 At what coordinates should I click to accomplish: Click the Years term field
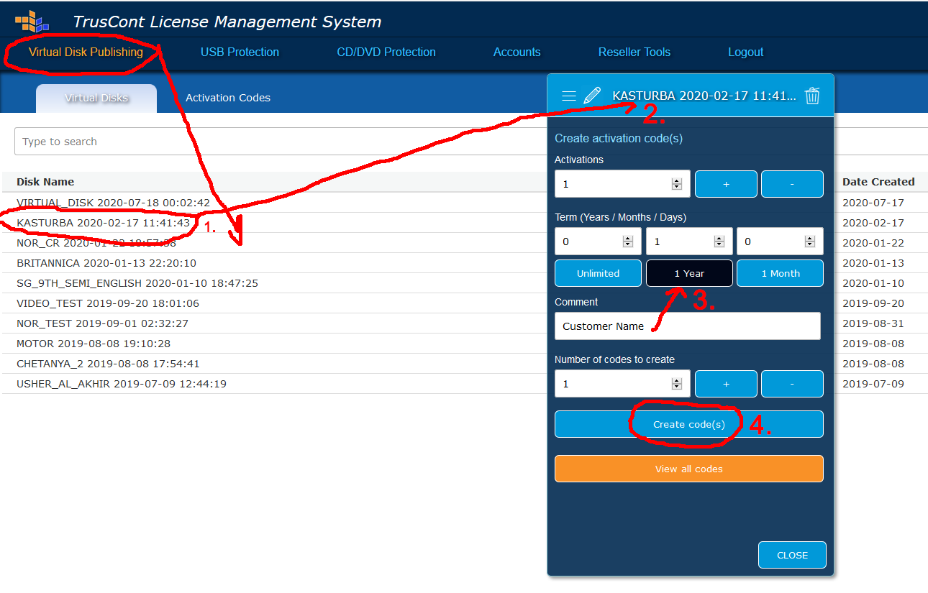[598, 242]
